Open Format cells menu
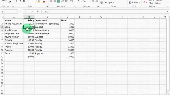170x95 pixels. [x=134, y=2]
